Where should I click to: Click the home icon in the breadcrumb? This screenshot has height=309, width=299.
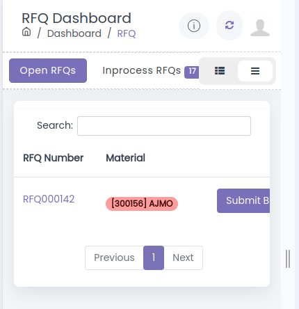coord(26,32)
